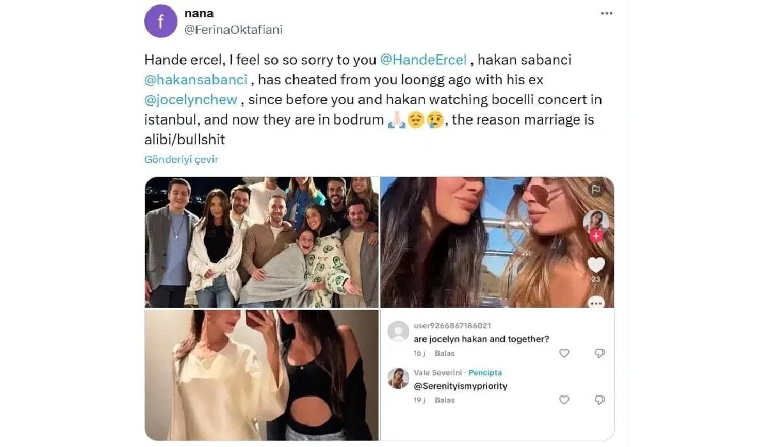This screenshot has width=766, height=447.
Task: Open the video's three-dot share bubble
Action: [x=596, y=301]
